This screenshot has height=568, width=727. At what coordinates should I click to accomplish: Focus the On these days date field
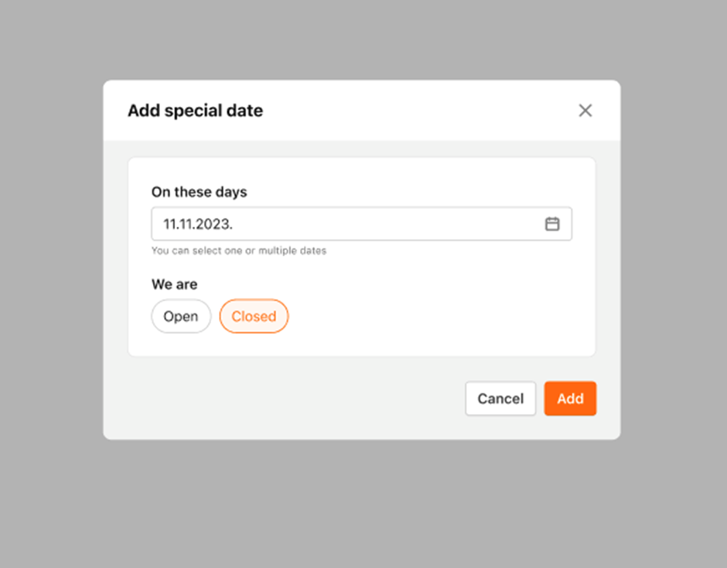click(361, 224)
